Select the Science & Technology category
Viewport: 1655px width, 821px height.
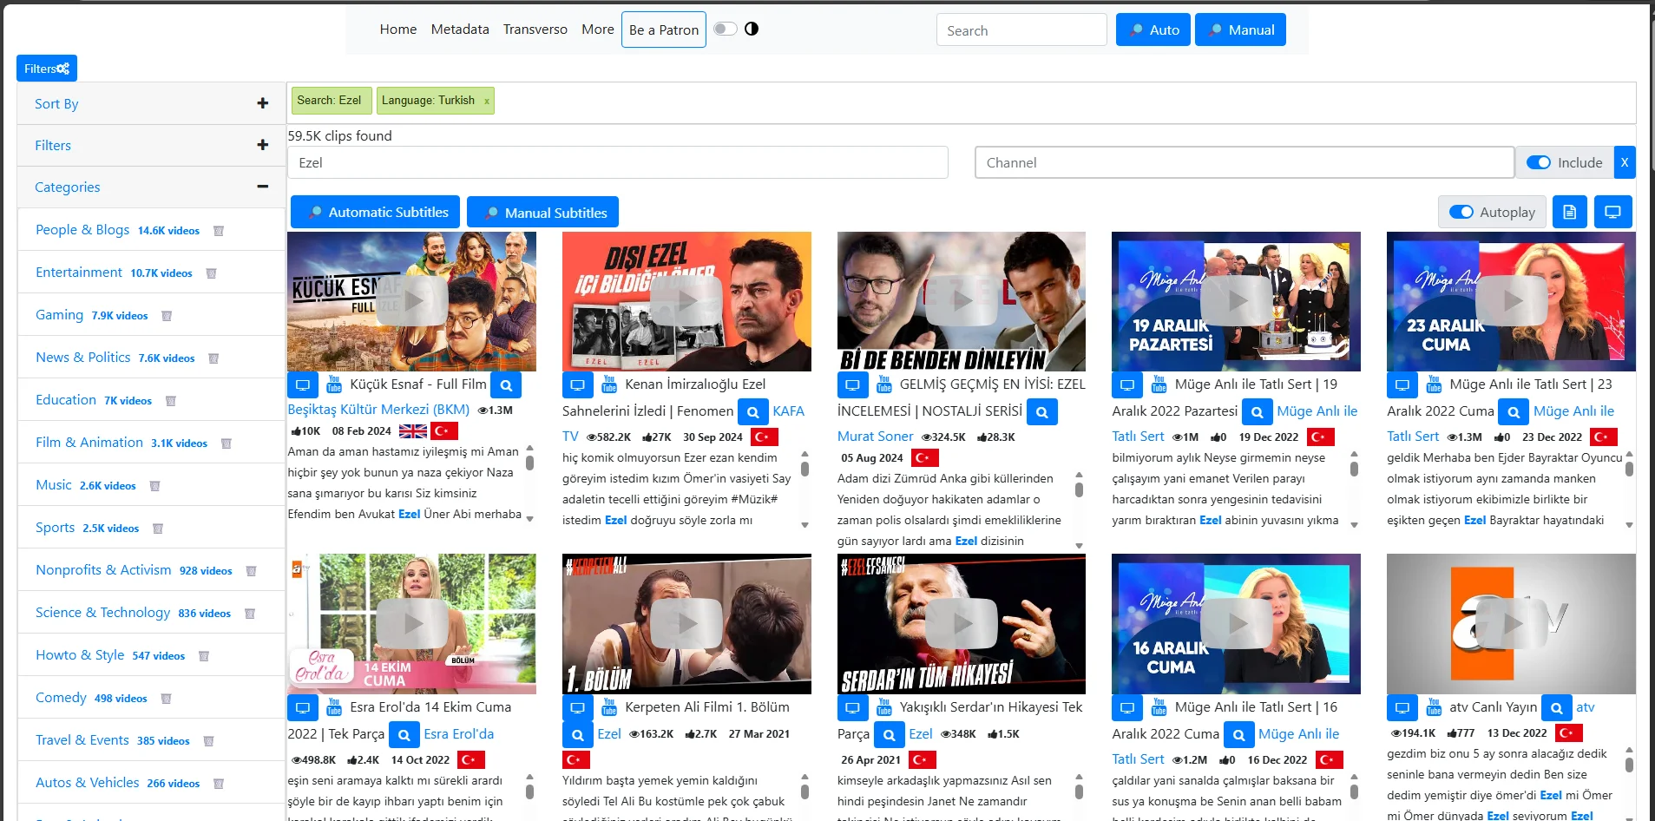103,613
